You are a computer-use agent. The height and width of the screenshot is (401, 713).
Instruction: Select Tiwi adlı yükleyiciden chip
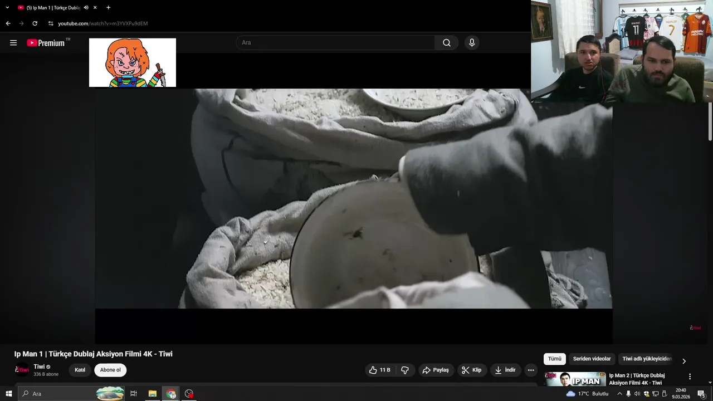647,359
